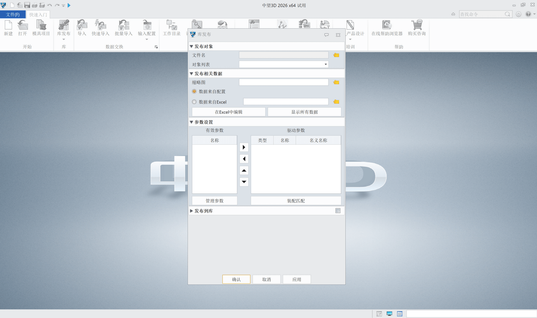The width and height of the screenshot is (537, 318).
Task: Start a 快速导入 quick import
Action: pos(100,29)
